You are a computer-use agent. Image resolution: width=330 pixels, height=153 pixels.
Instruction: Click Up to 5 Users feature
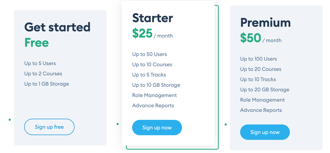pyautogui.click(x=40, y=63)
